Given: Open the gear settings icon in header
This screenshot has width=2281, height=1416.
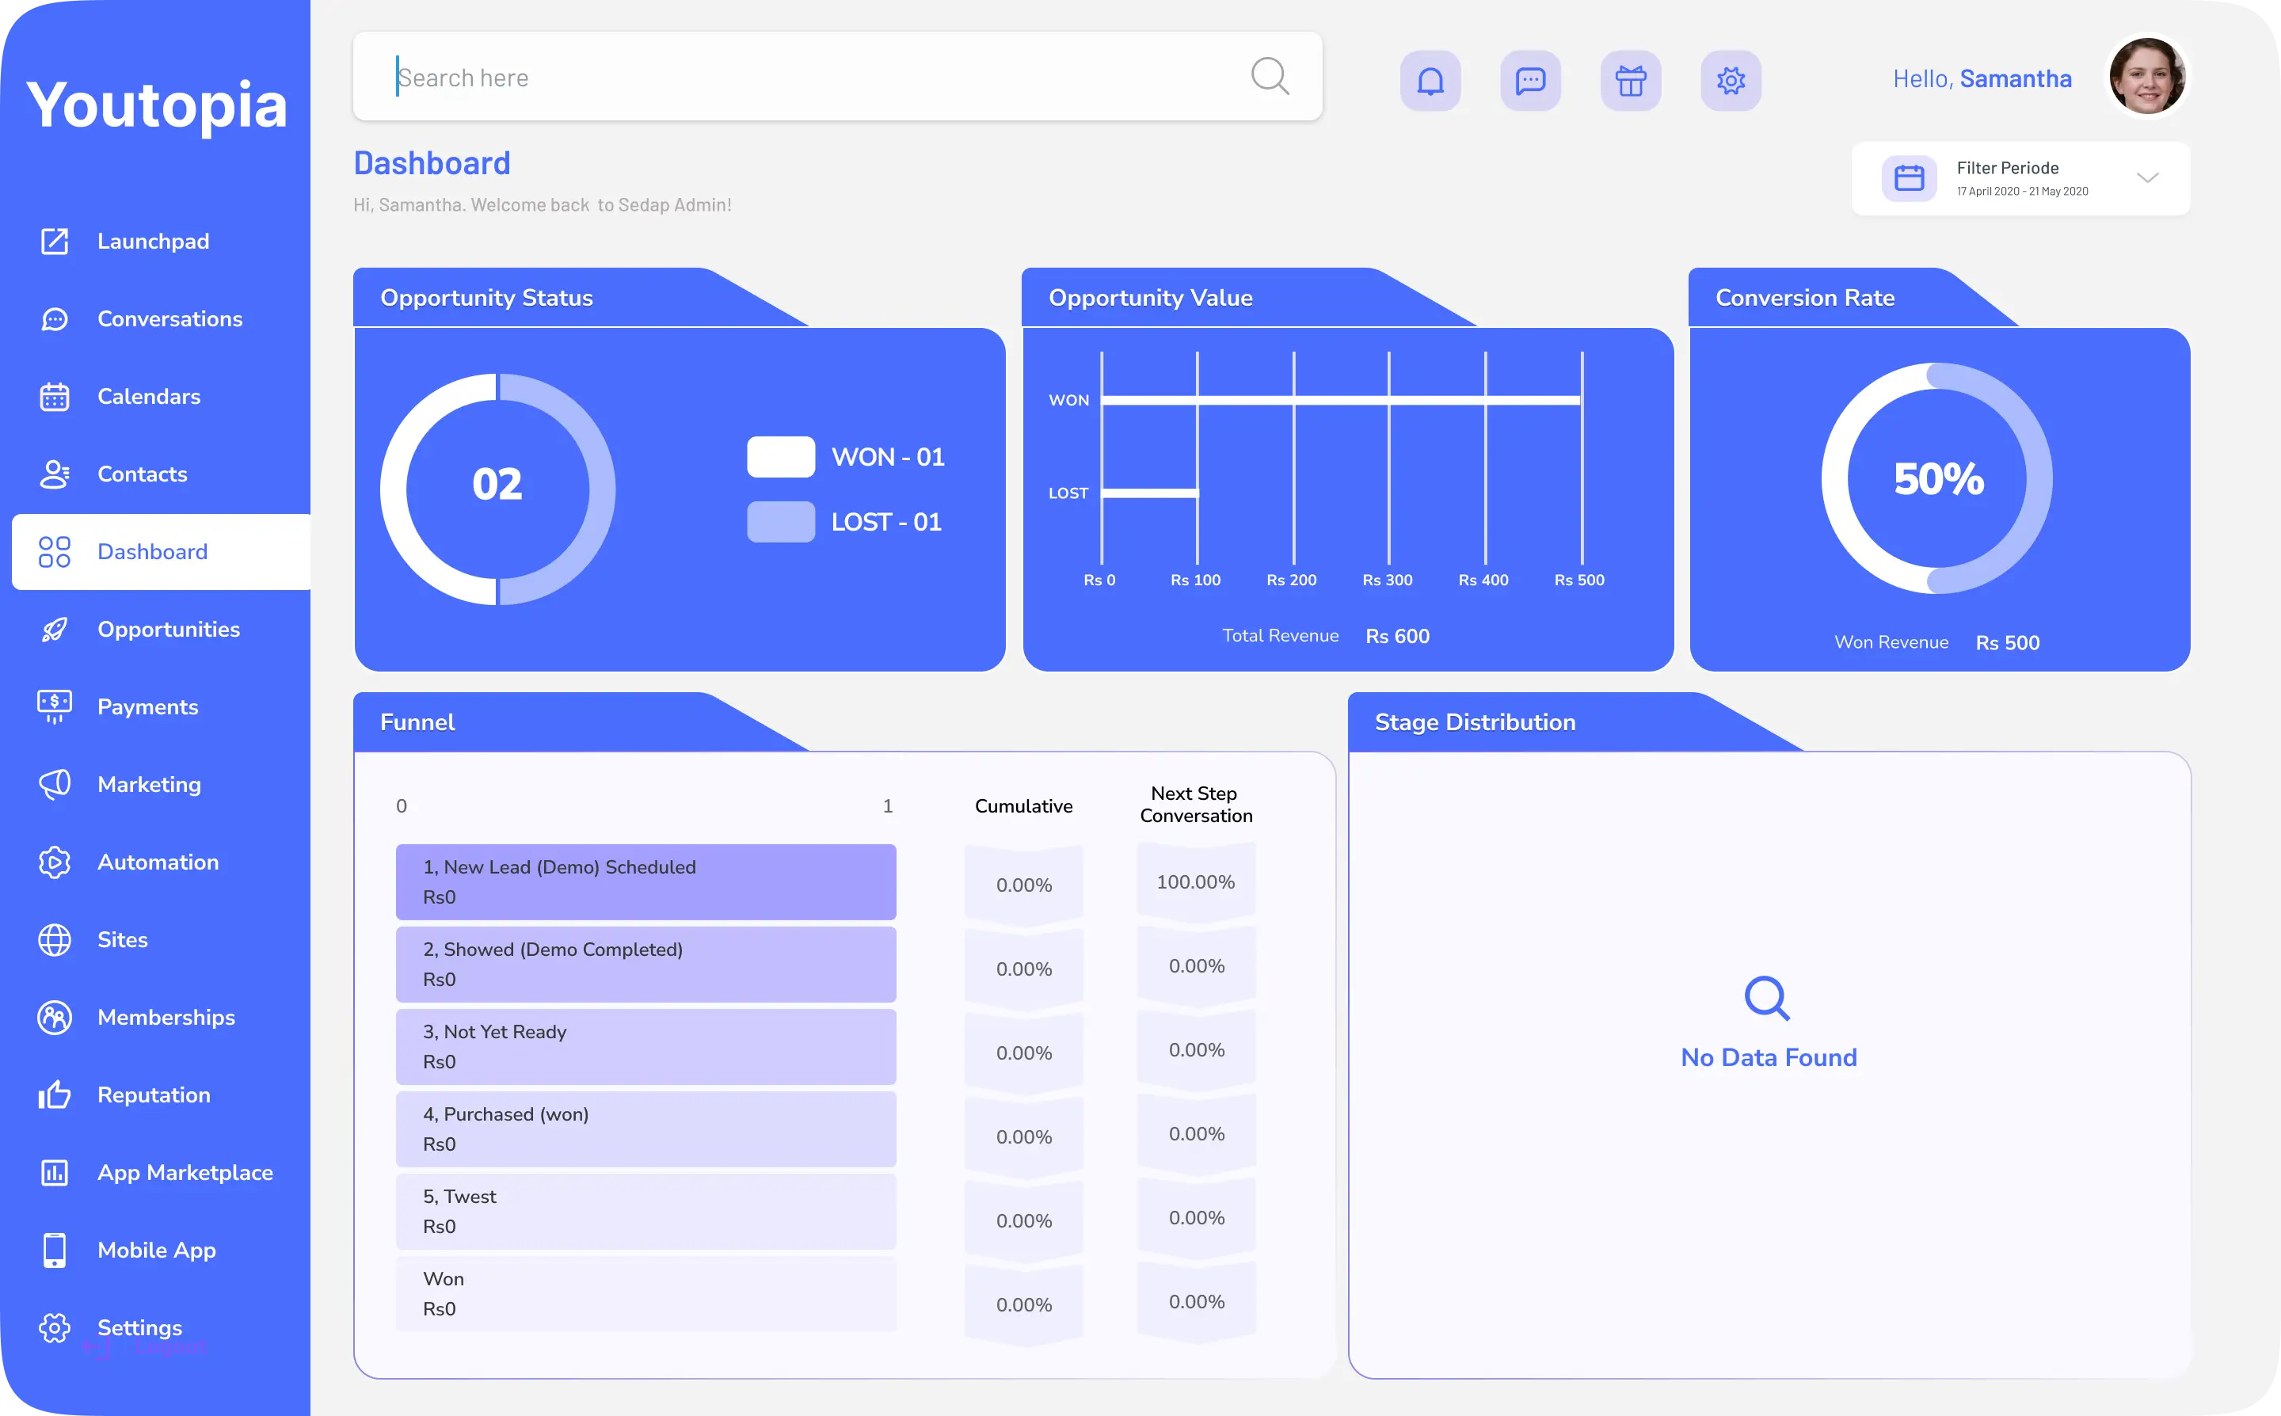Looking at the screenshot, I should 1731,81.
